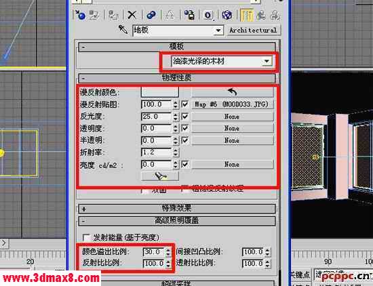373x286 pixels.
Task: Click the None map button for 反光度
Action: click(x=232, y=117)
